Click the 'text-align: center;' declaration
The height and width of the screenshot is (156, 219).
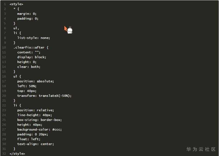(36, 144)
